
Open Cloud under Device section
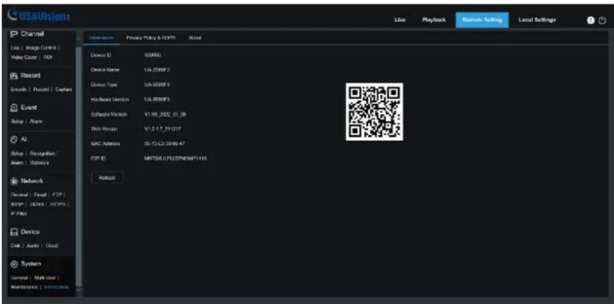[51, 246]
